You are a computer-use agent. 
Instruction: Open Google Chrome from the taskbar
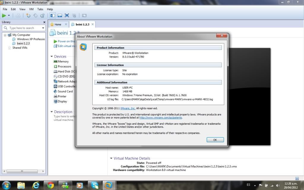click(50, 185)
